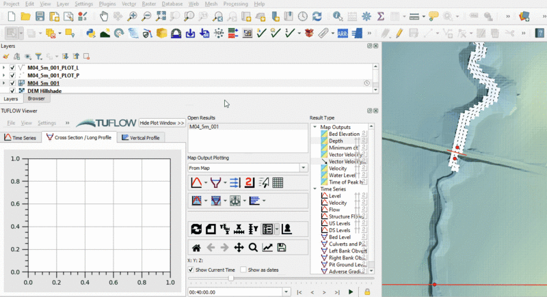The image size is (547, 297).
Task: Toggle visibility of M04_5m_001_PLOT_L layer
Action: coord(12,68)
